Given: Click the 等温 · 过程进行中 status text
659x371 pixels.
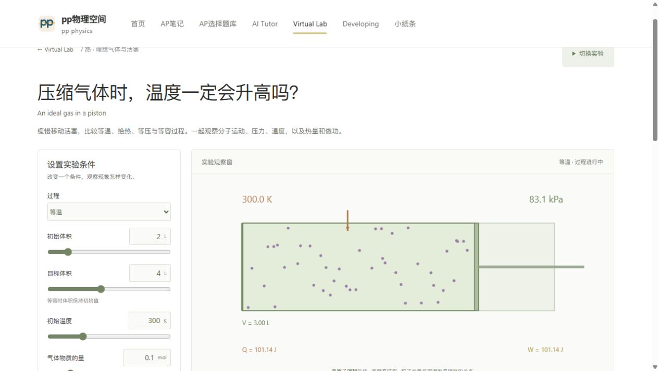Looking at the screenshot, I should (581, 162).
